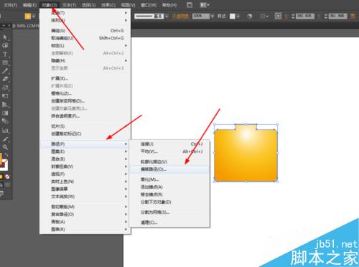This screenshot has height=267, width=359.
Task: Choose 创建渐变网格(D)... menu entry
Action: pos(85,101)
